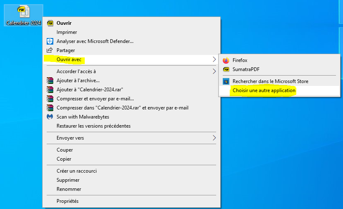Viewport: 343px width, 209px height.
Task: Select Couper from the context menu
Action: [x=131, y=150]
